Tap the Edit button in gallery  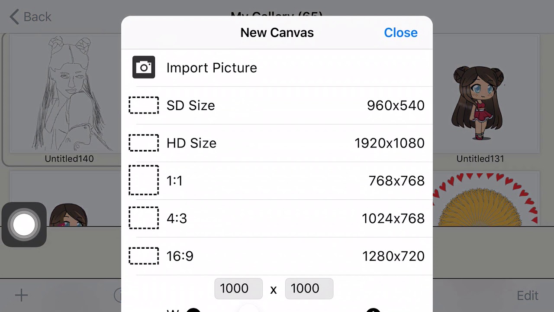coord(527,296)
